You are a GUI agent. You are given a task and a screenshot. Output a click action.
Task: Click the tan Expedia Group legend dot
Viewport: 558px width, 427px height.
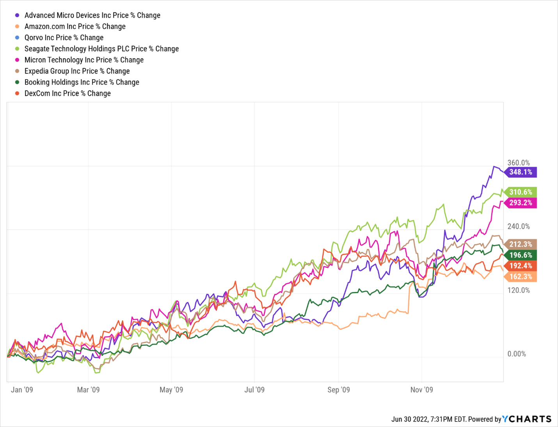coord(17,71)
